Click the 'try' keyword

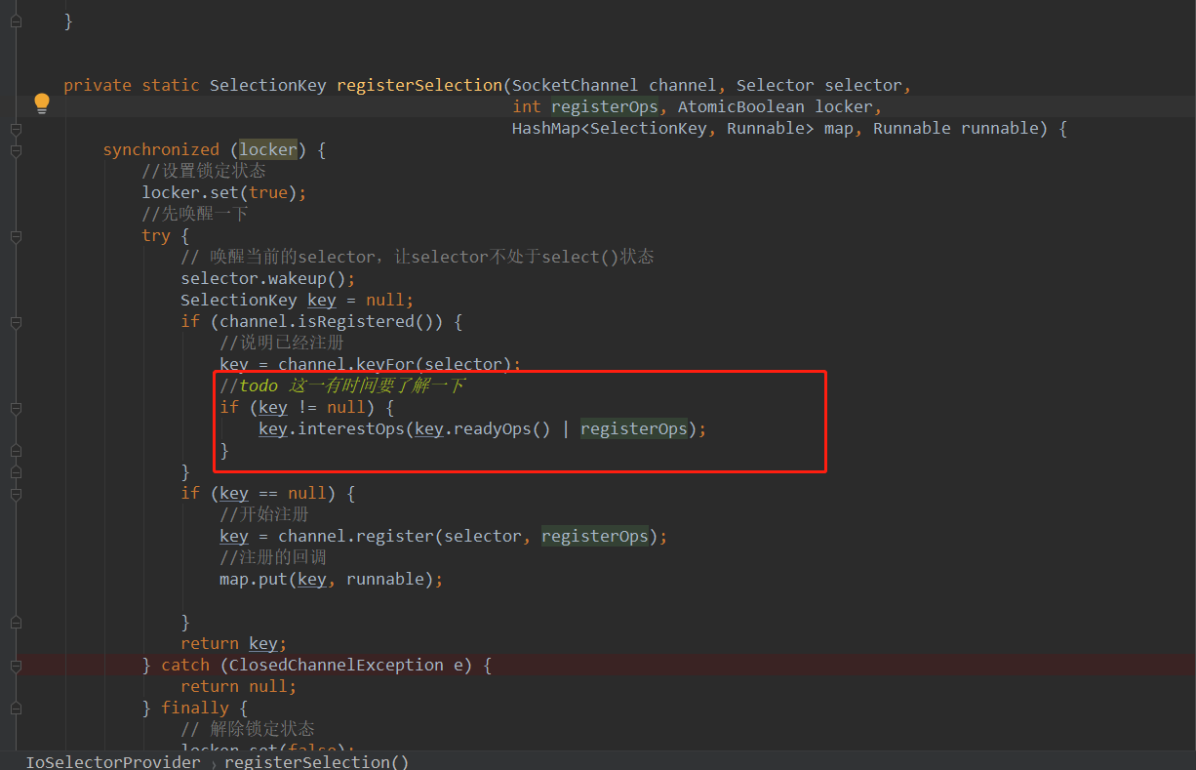click(156, 236)
